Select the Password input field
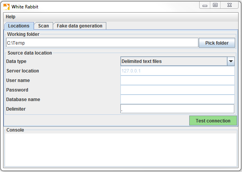Screen dimensions: 242x172 click(177, 90)
